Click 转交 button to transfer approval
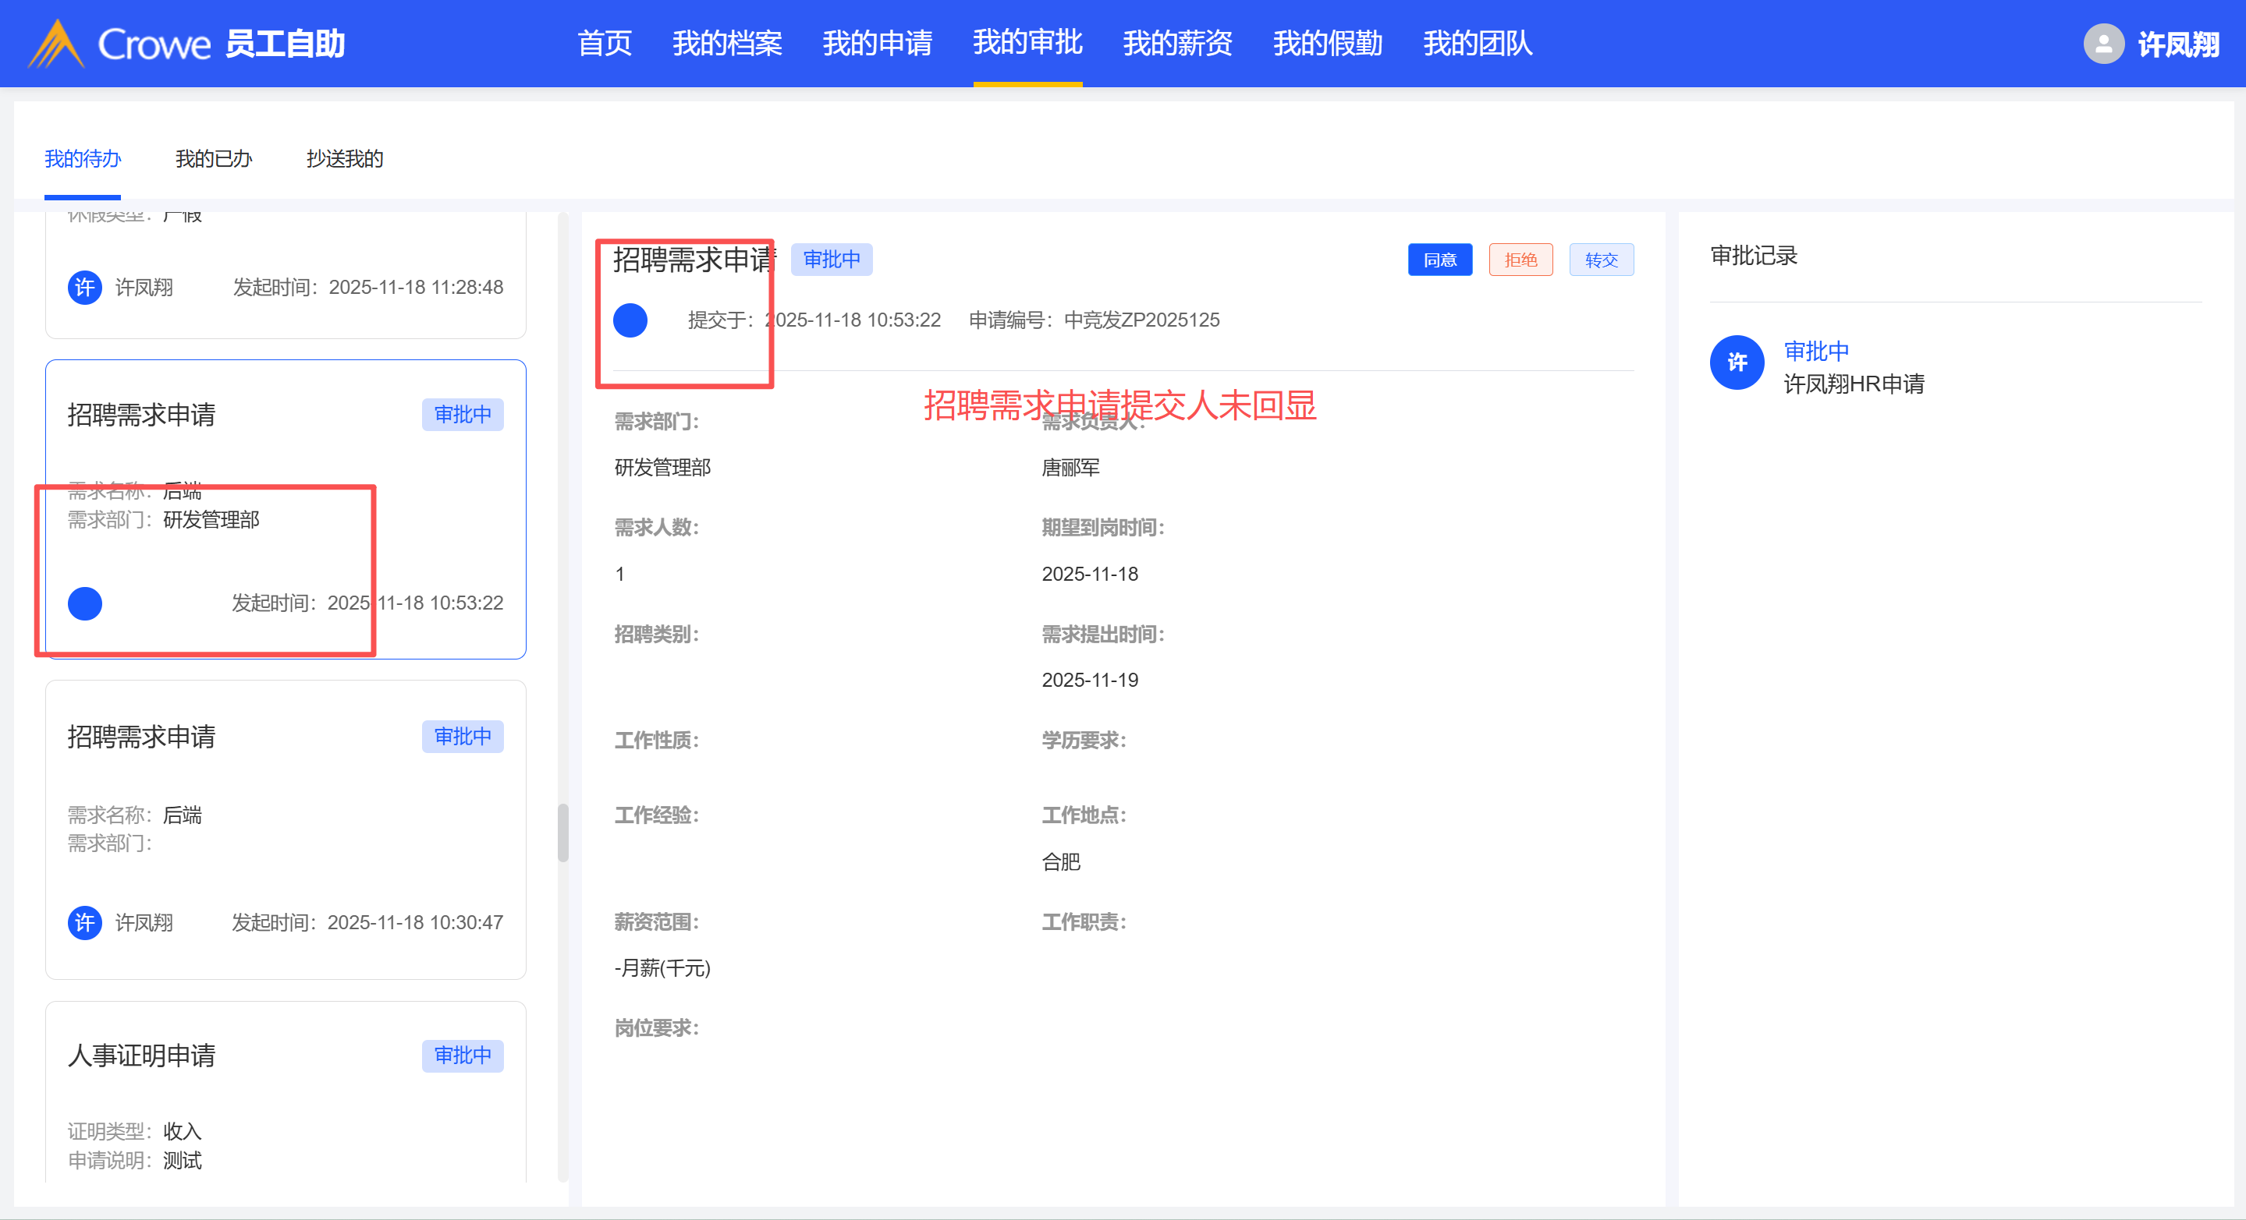The height and width of the screenshot is (1220, 2246). click(1601, 260)
